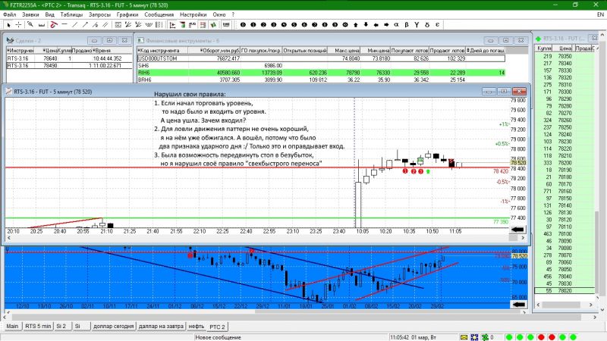The height and width of the screenshot is (341, 607).
Task: Choose the vertical time zones tool
Action: tap(159, 25)
